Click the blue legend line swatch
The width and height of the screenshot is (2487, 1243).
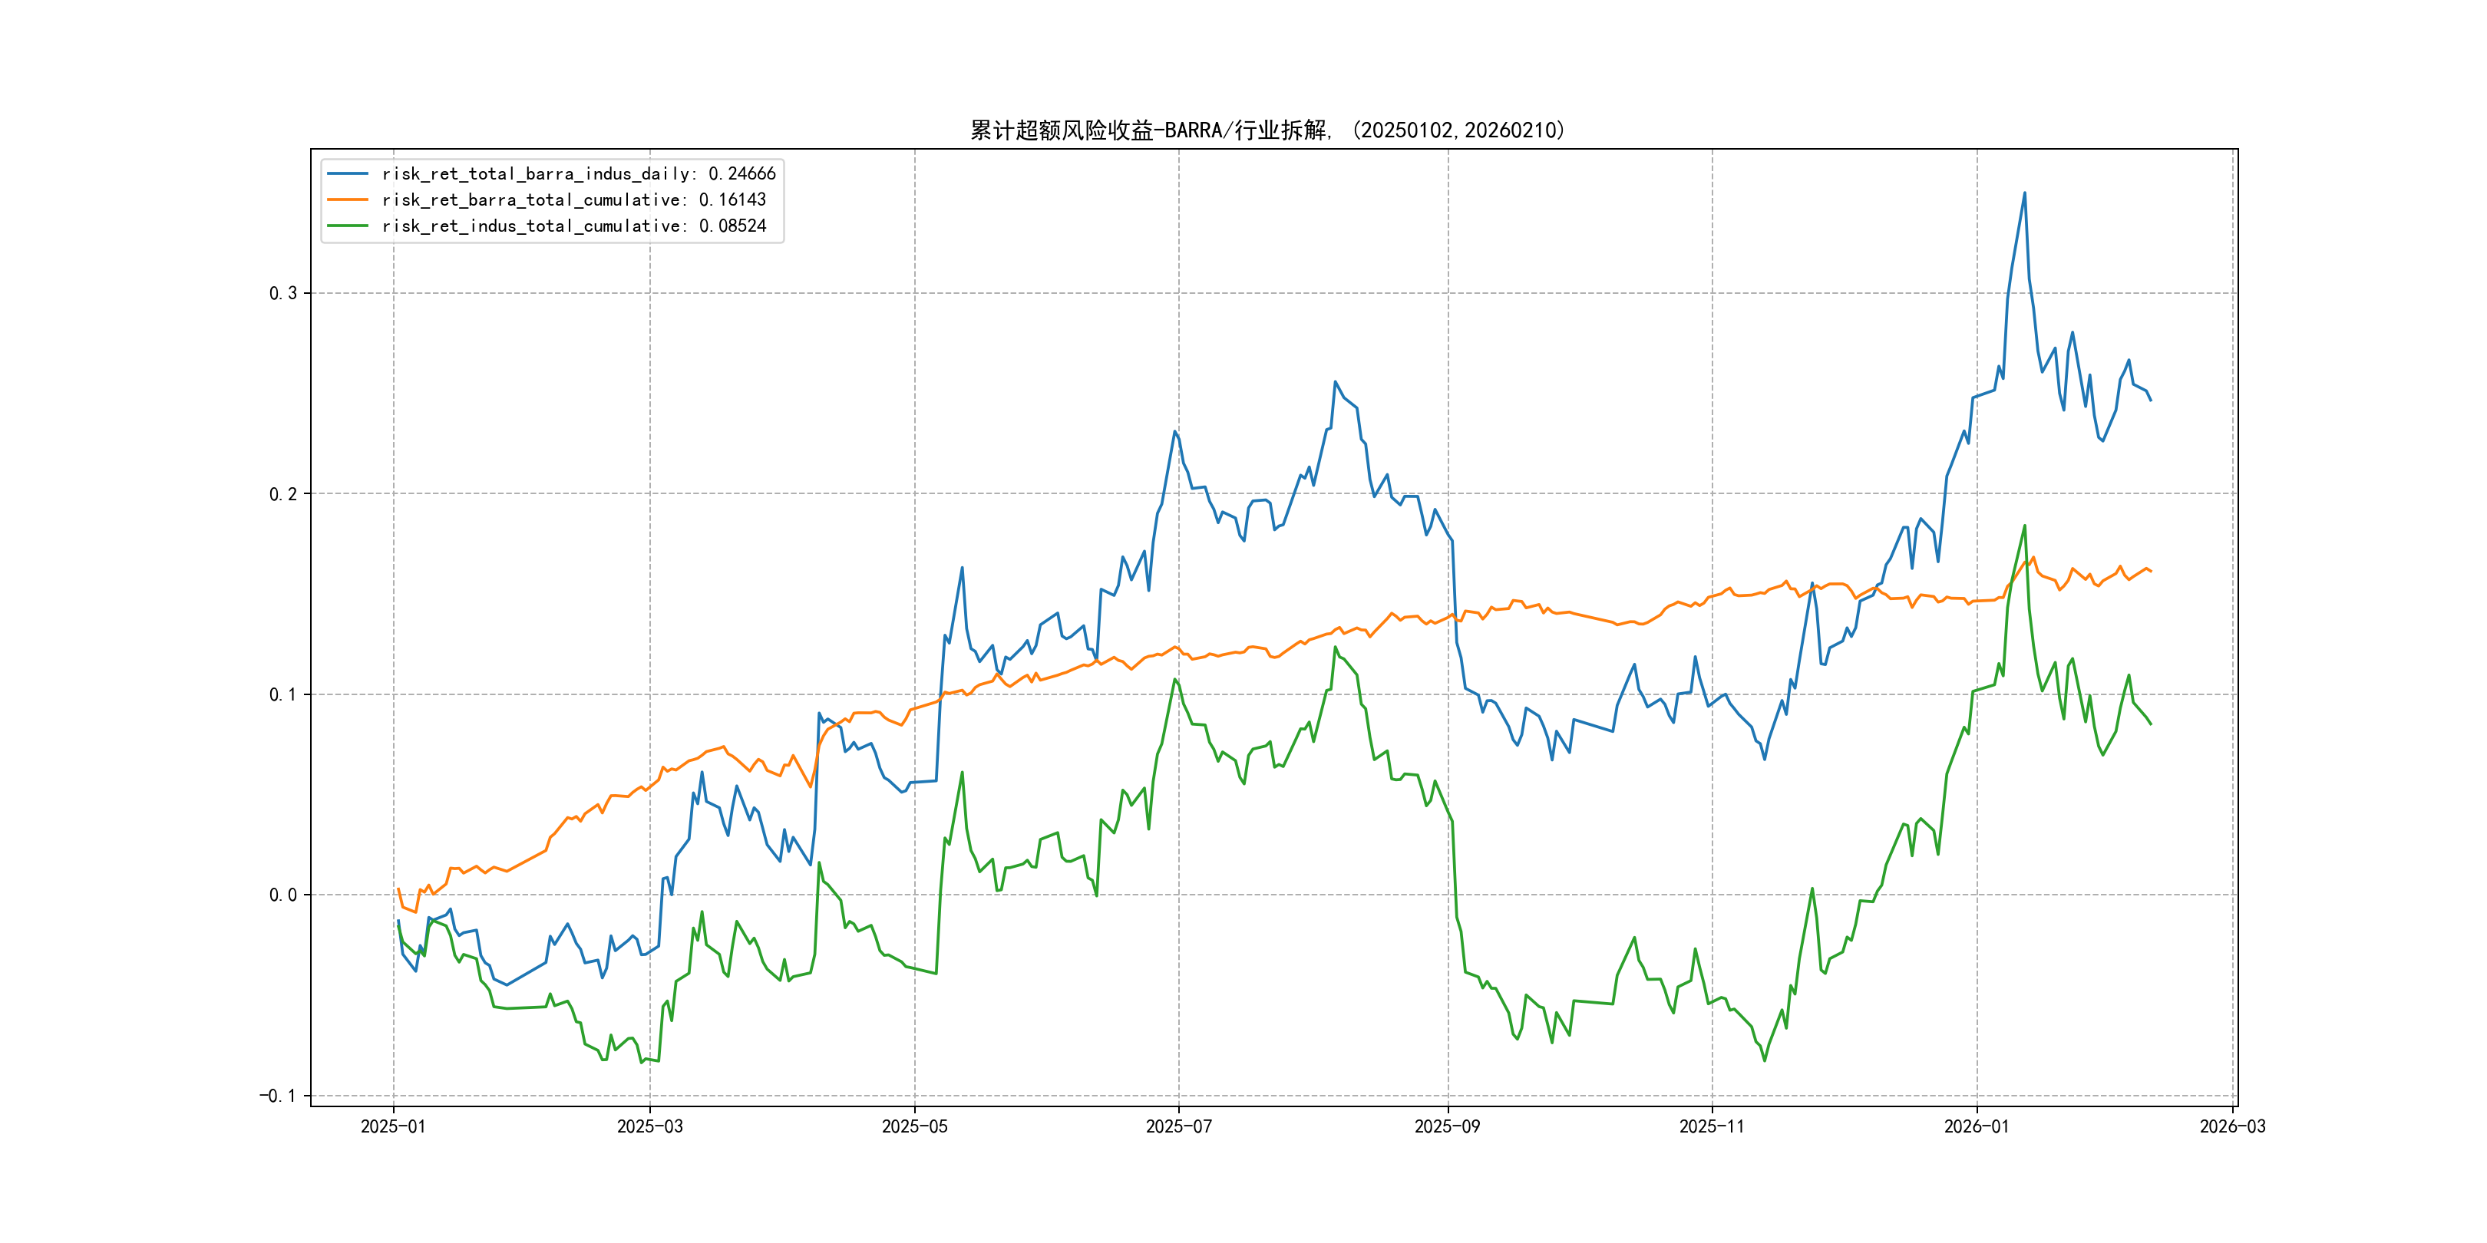click(348, 173)
